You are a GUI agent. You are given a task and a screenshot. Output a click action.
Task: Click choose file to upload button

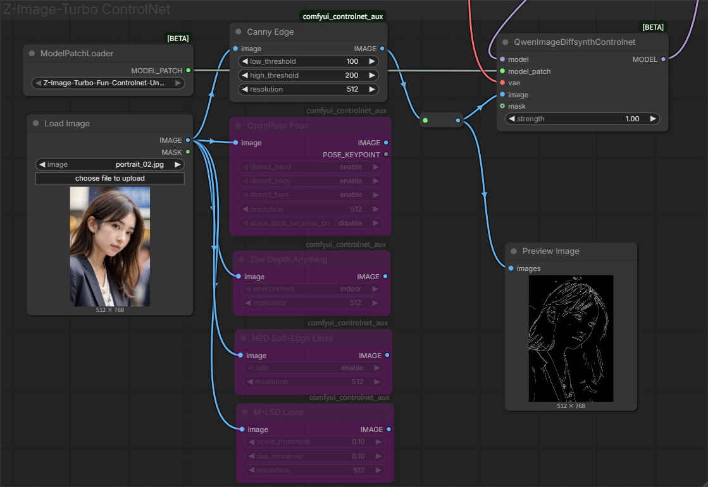pos(110,178)
